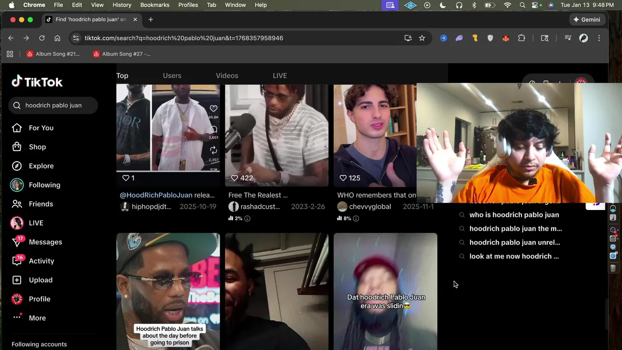622x350 pixels.
Task: Expand the More options in sidebar
Action: [29, 318]
